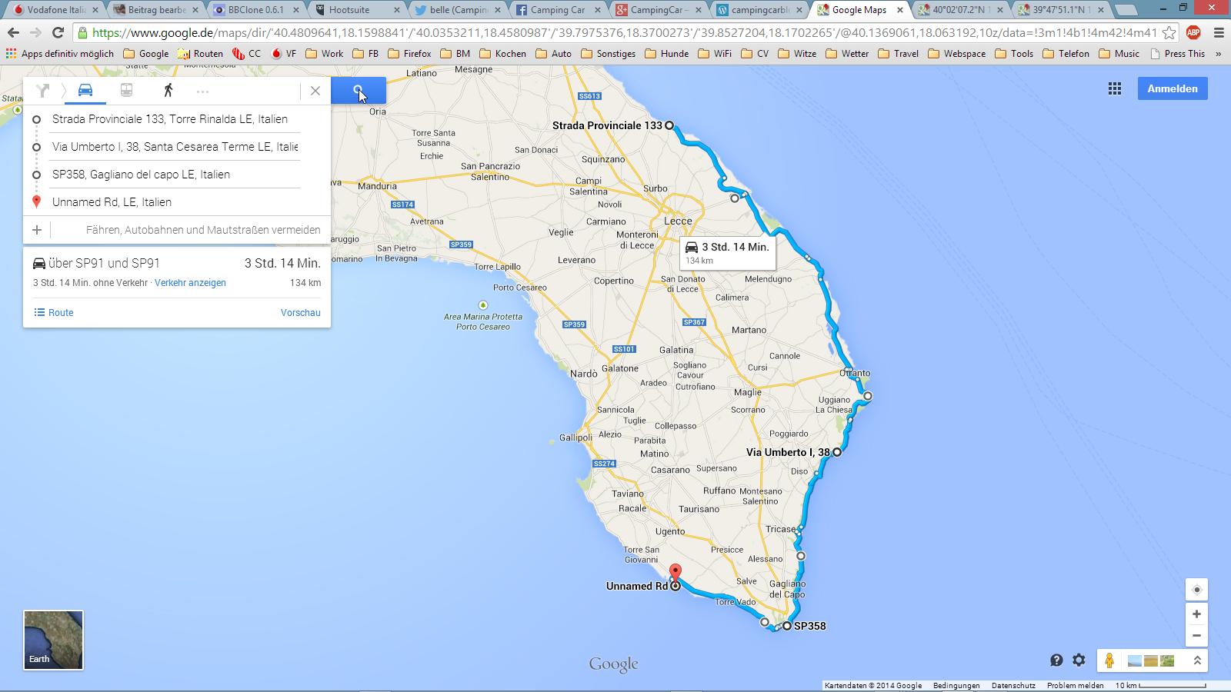Open the Music bookmarks folder
This screenshot has height=692, width=1231.
point(1119,54)
